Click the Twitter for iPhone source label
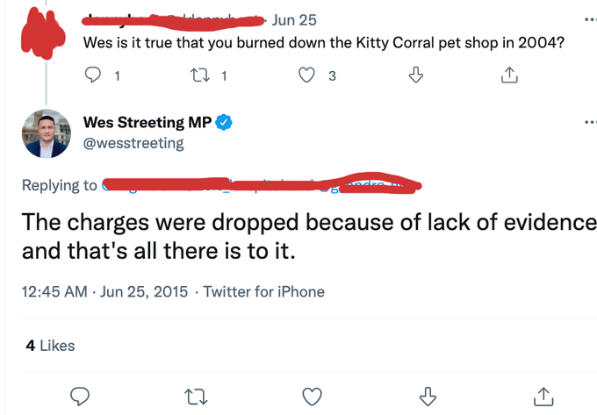This screenshot has width=597, height=415. point(264,292)
